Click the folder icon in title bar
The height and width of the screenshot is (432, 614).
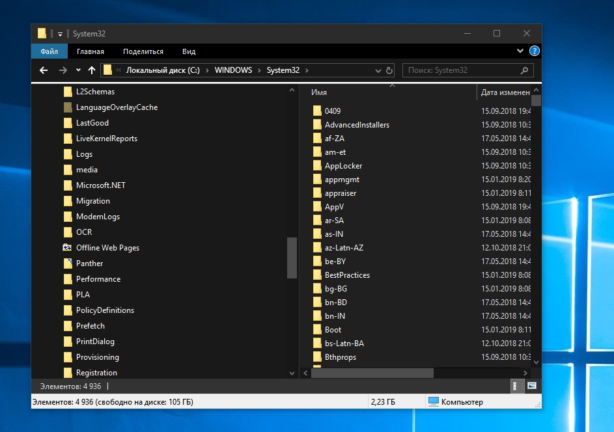point(42,33)
